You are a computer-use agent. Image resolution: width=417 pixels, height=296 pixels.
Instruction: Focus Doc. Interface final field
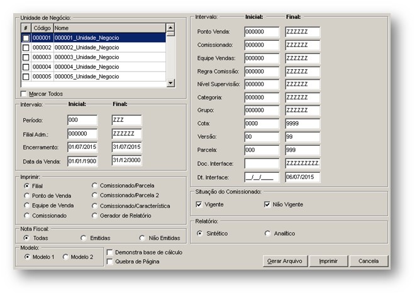click(303, 163)
